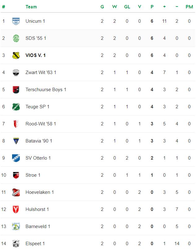Click the SDS '55 1 club crest
196x252 pixels.
click(x=16, y=38)
